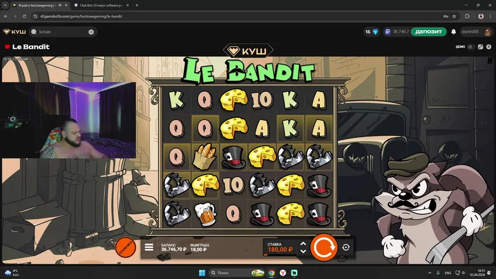Decrease the bet with down arrow
The height and width of the screenshot is (279, 496).
(303, 252)
